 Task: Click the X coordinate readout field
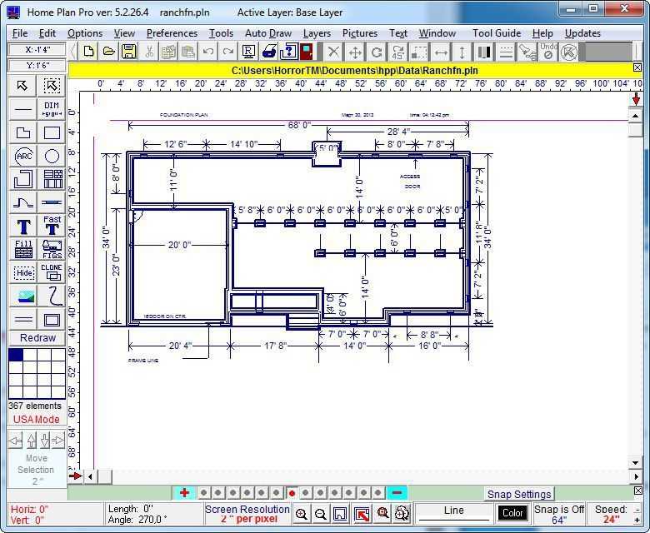point(37,50)
